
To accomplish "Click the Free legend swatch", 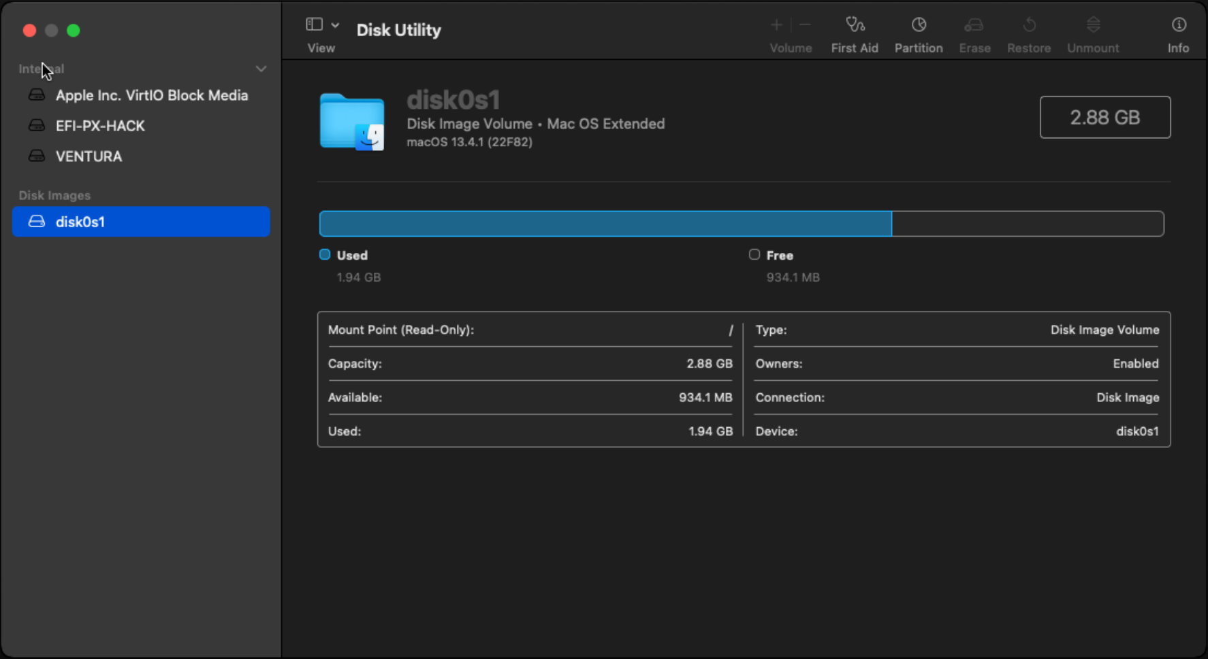I will tap(754, 254).
